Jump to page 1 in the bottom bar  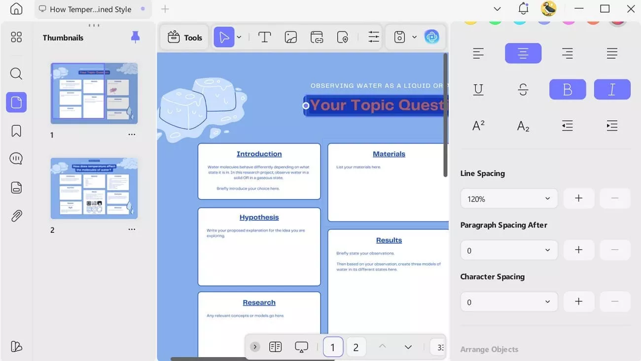[x=333, y=347]
